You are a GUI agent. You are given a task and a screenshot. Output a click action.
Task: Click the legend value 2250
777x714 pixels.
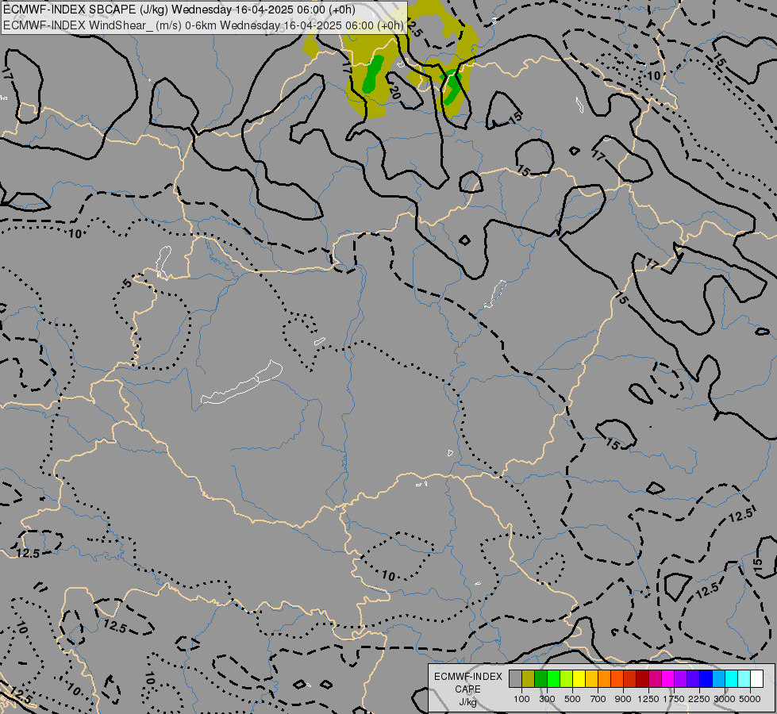(x=699, y=699)
